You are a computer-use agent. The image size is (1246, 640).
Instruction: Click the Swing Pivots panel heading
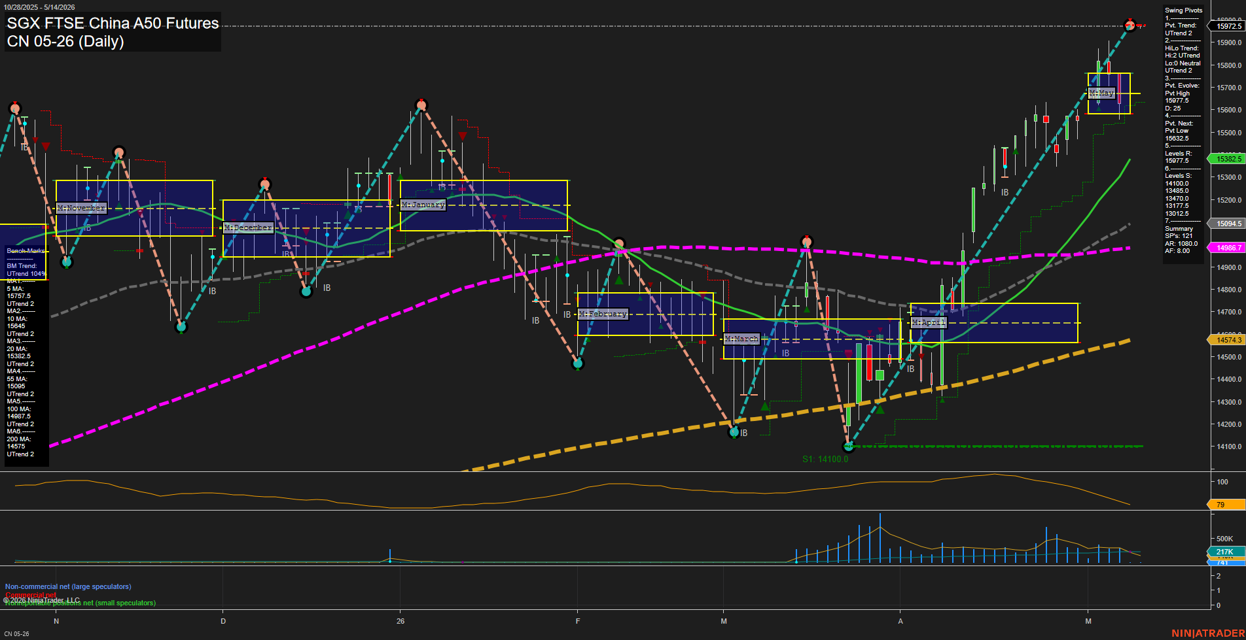pos(1183,10)
